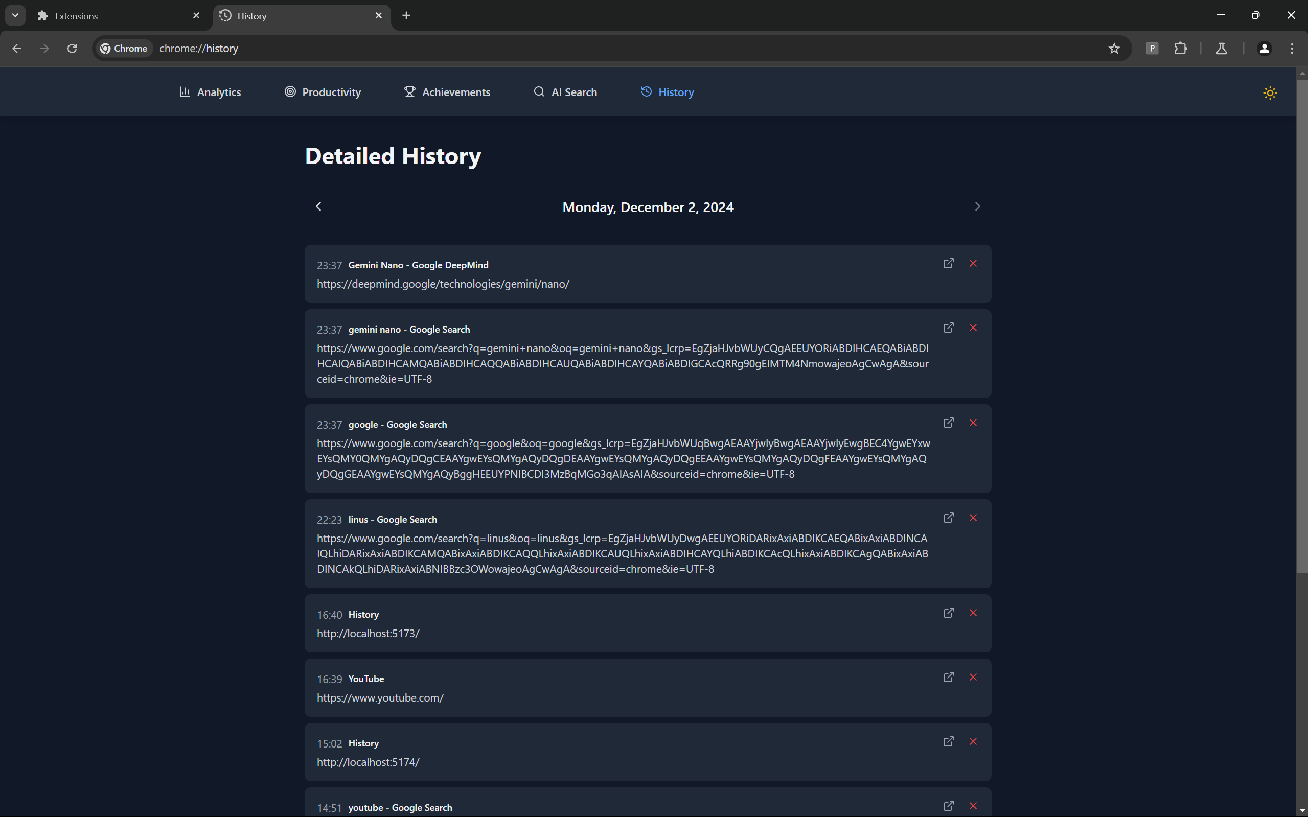Delete the linus Google Search history entry
The image size is (1308, 817).
[973, 518]
